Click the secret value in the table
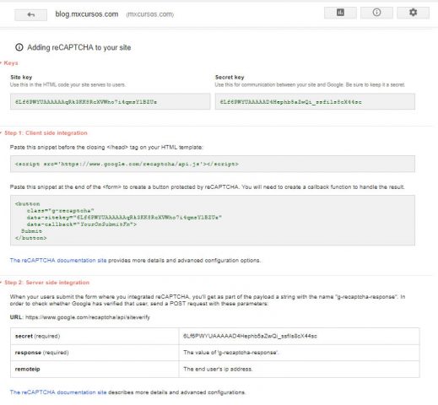This screenshot has height=405, width=438. (x=250, y=336)
